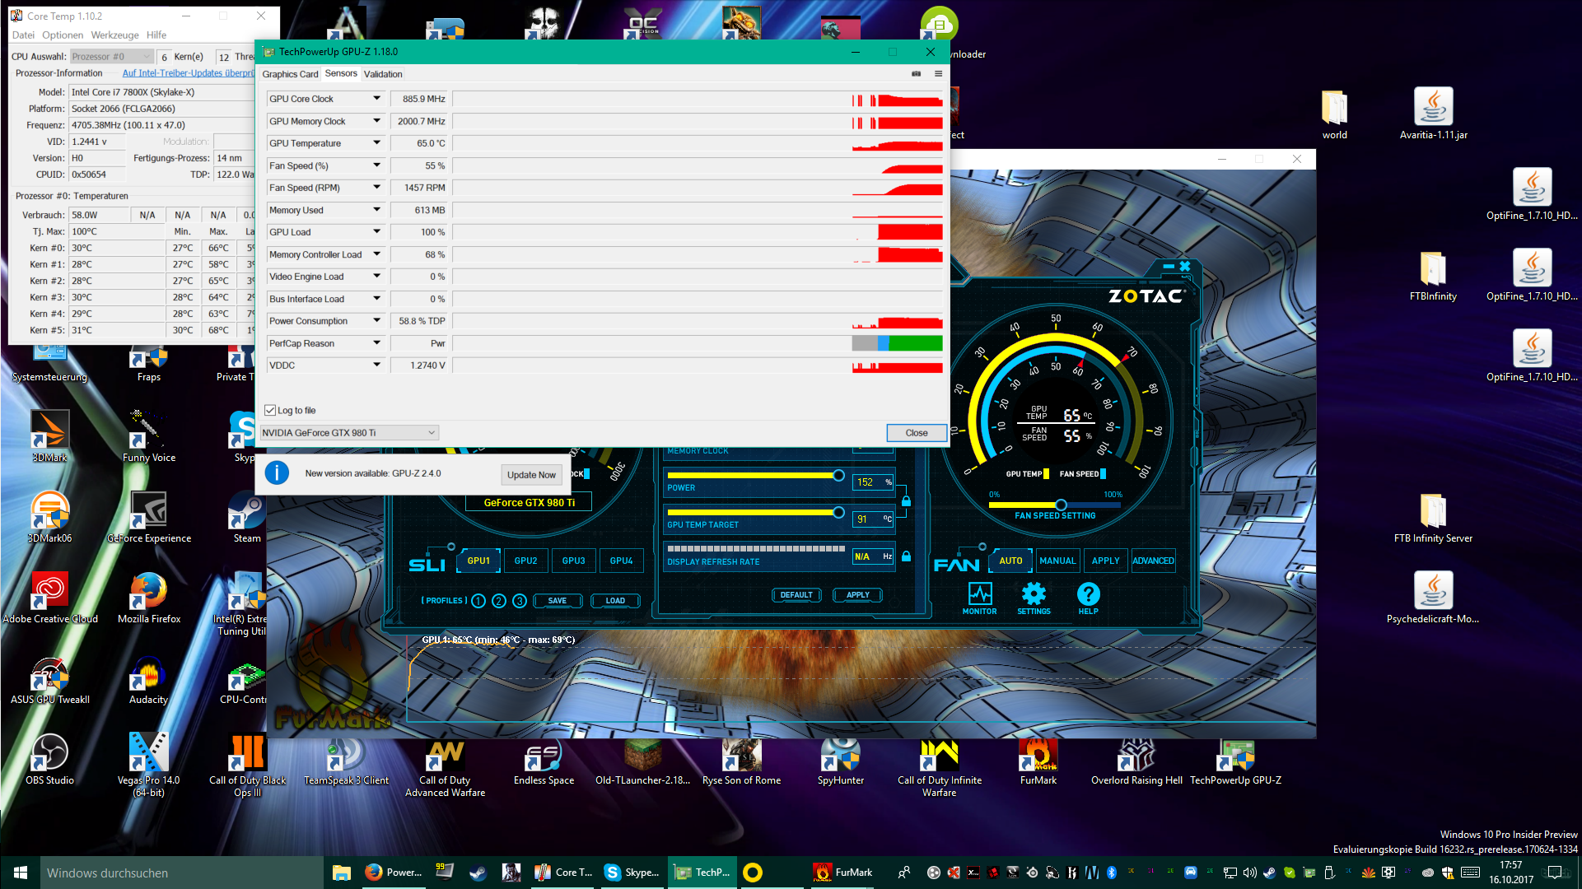
Task: Open Skype from the taskbar
Action: [632, 873]
